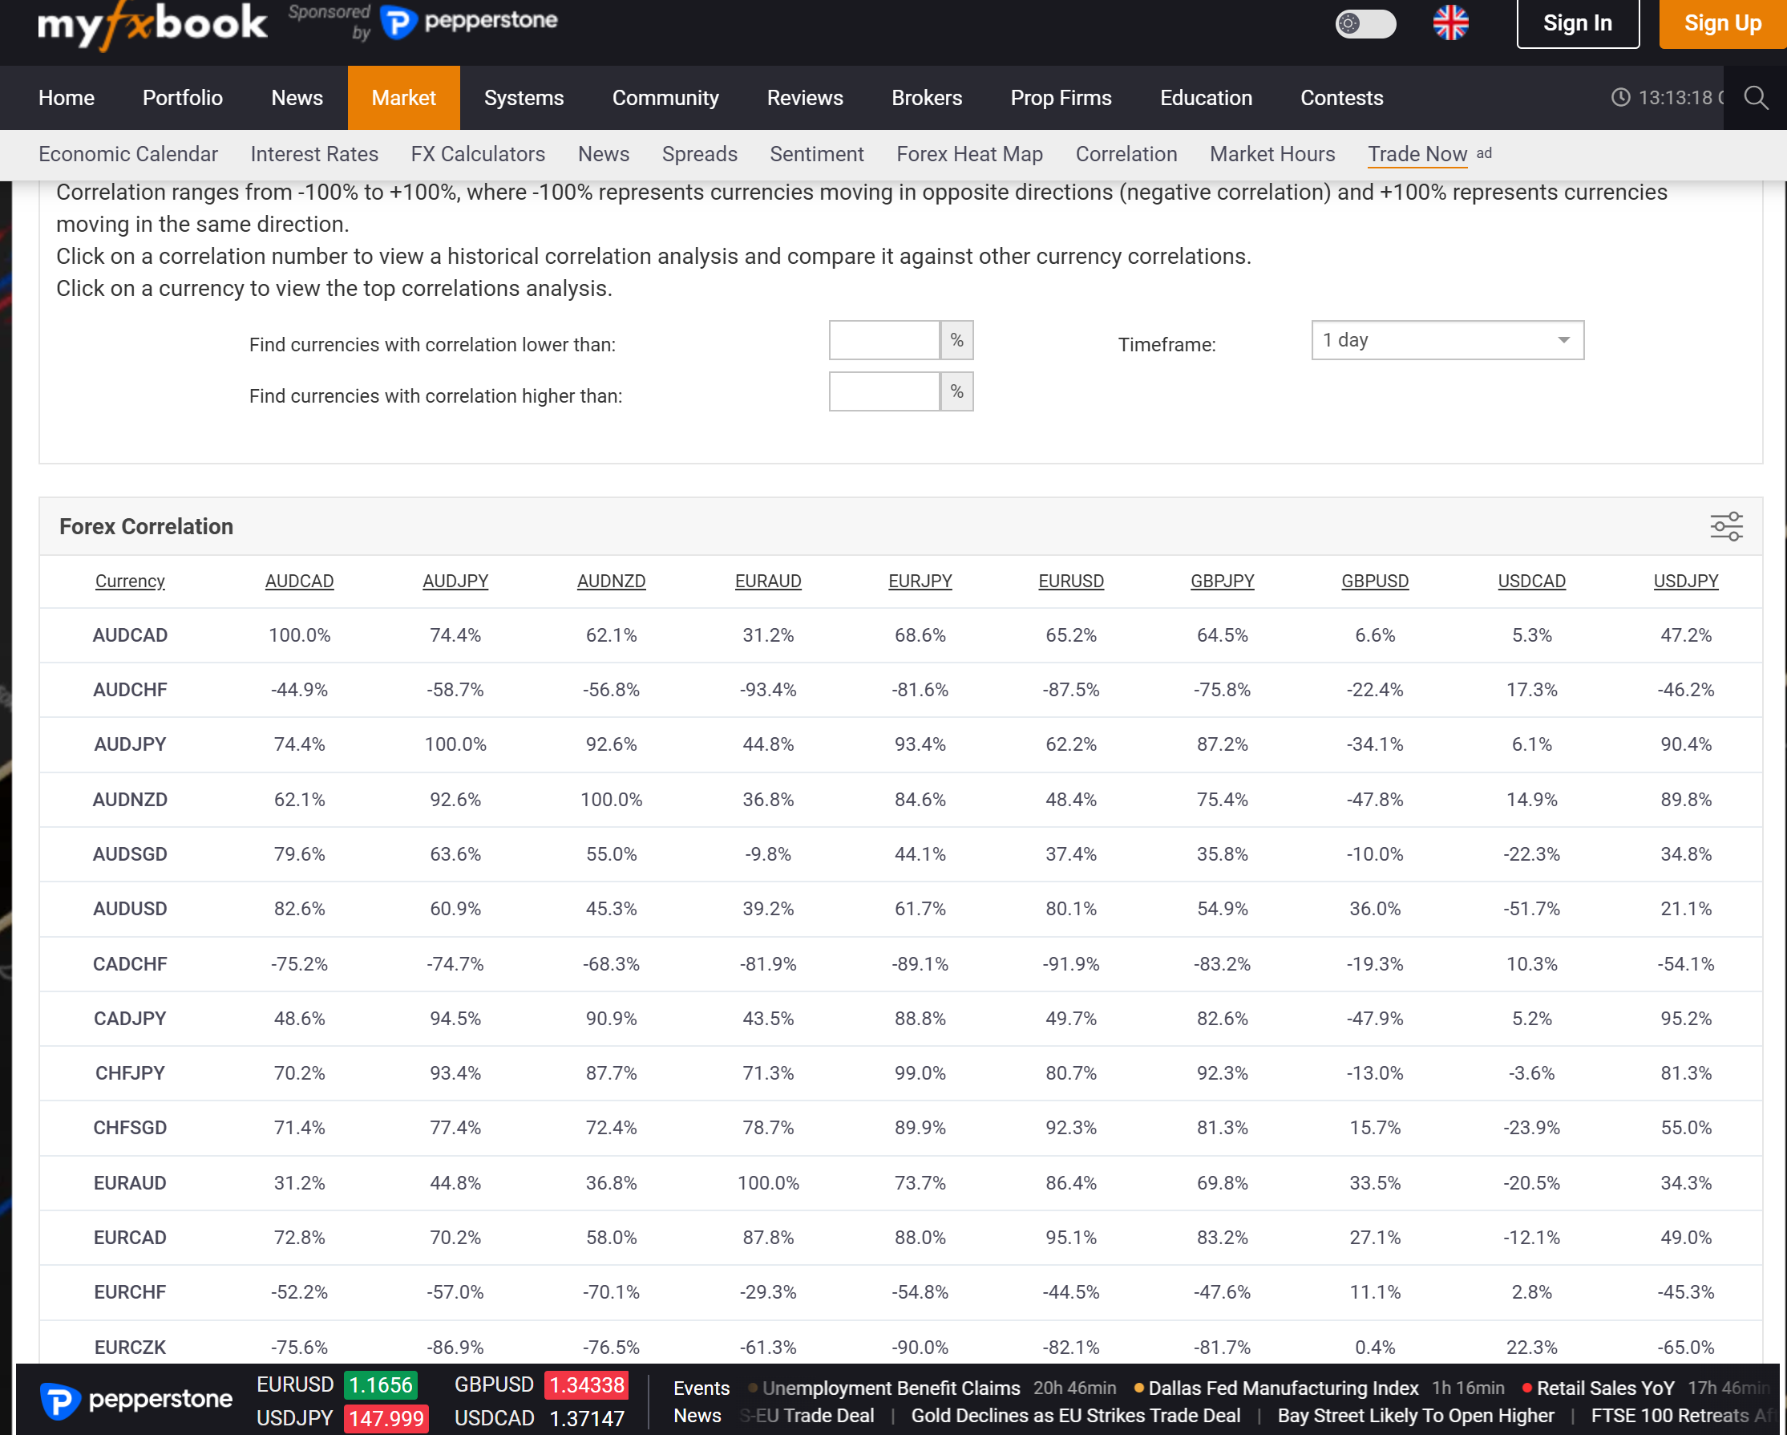Viewport: 1787px width, 1435px height.
Task: Open the UK flag language selector
Action: pos(1450,23)
